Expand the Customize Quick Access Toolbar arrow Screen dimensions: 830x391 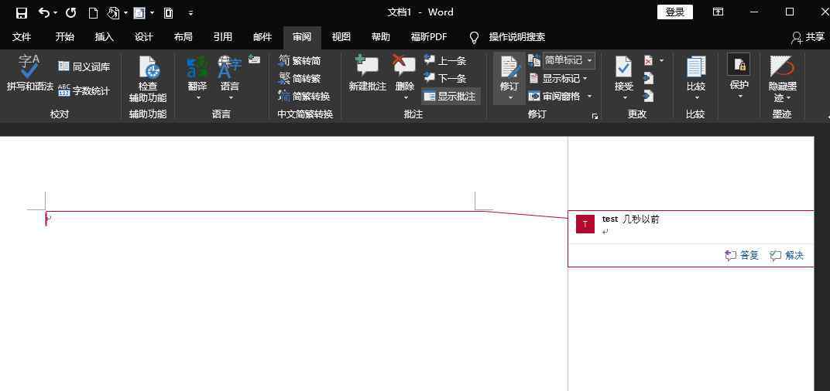[190, 12]
